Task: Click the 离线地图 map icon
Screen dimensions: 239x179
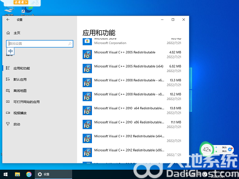Action: [8, 90]
